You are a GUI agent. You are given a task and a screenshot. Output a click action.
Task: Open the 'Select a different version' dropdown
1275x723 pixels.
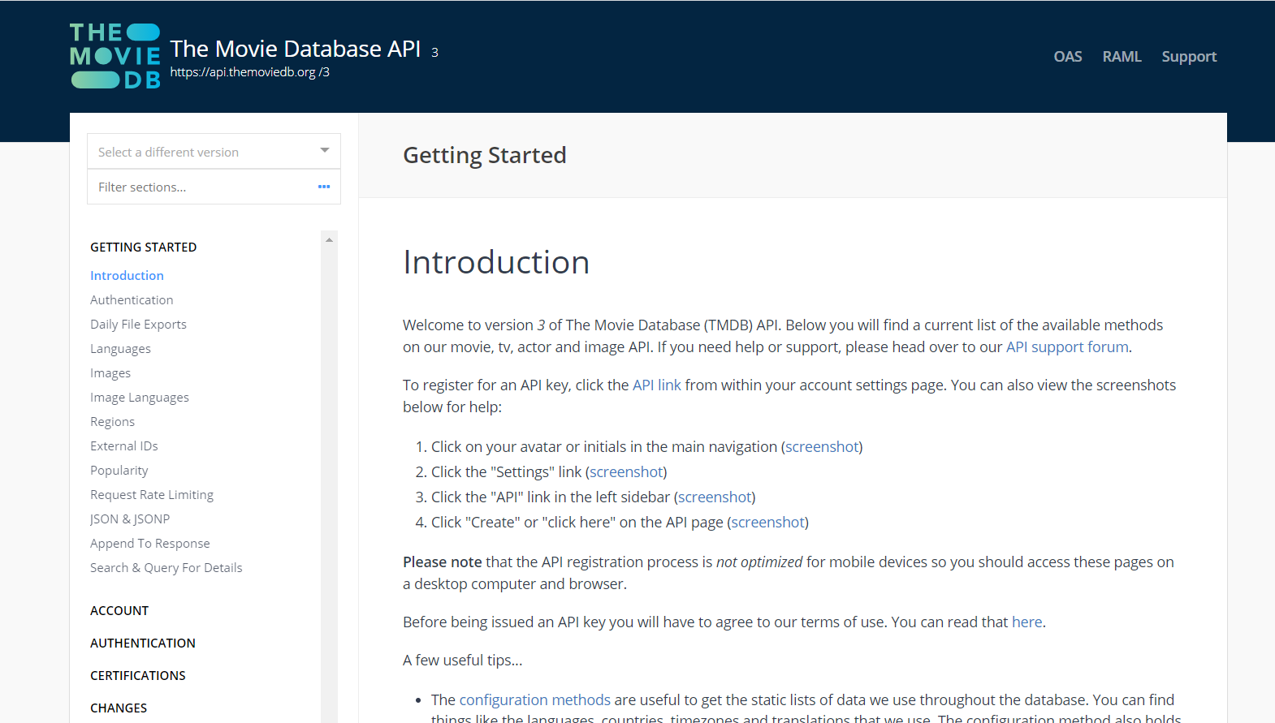(214, 152)
